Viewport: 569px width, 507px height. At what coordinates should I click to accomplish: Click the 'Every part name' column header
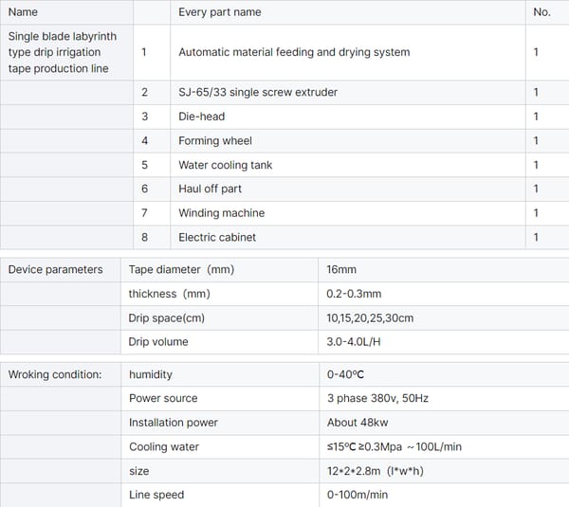[220, 12]
